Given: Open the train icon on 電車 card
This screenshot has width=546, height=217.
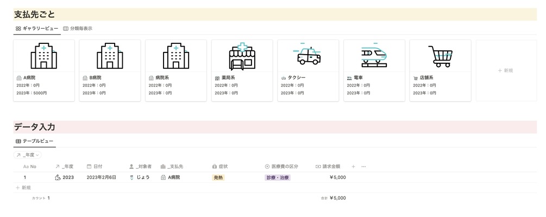Looking at the screenshot, I should (374, 56).
